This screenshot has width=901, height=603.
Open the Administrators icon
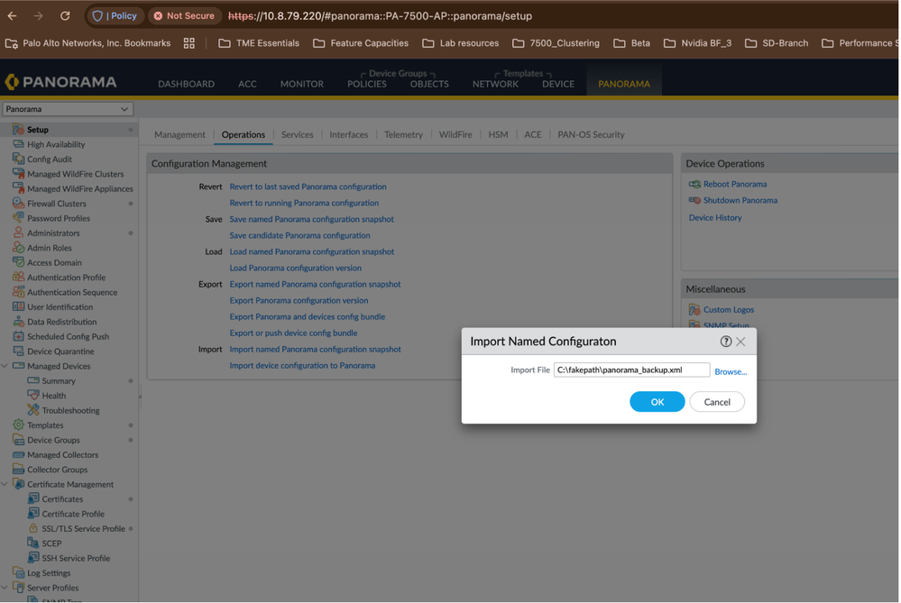point(18,233)
